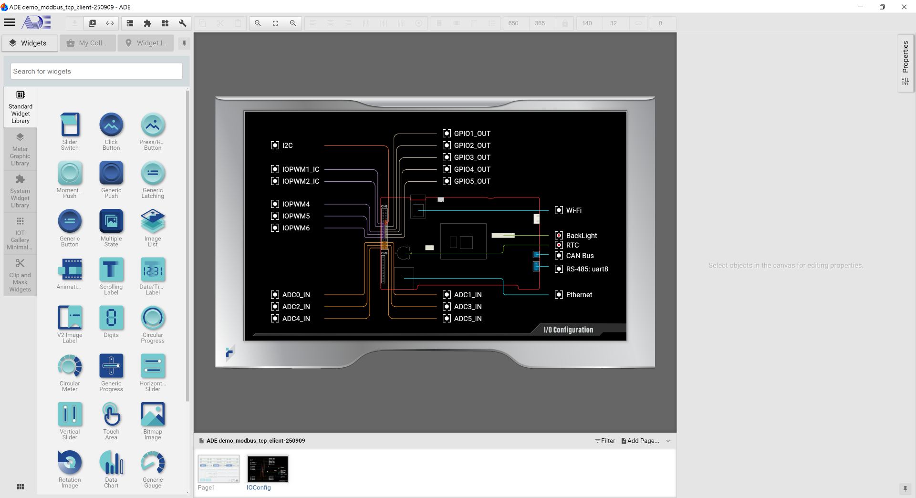Toggle the GPIO3_OUT radio button
The height and width of the screenshot is (498, 916).
click(447, 157)
